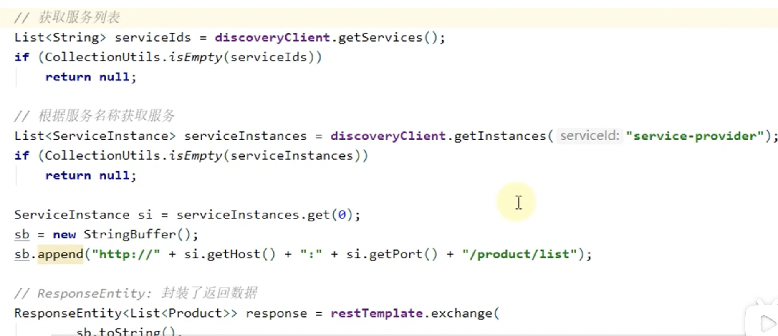Click the sb.toString() line
Viewport: 778px width, 336px height.
129,331
